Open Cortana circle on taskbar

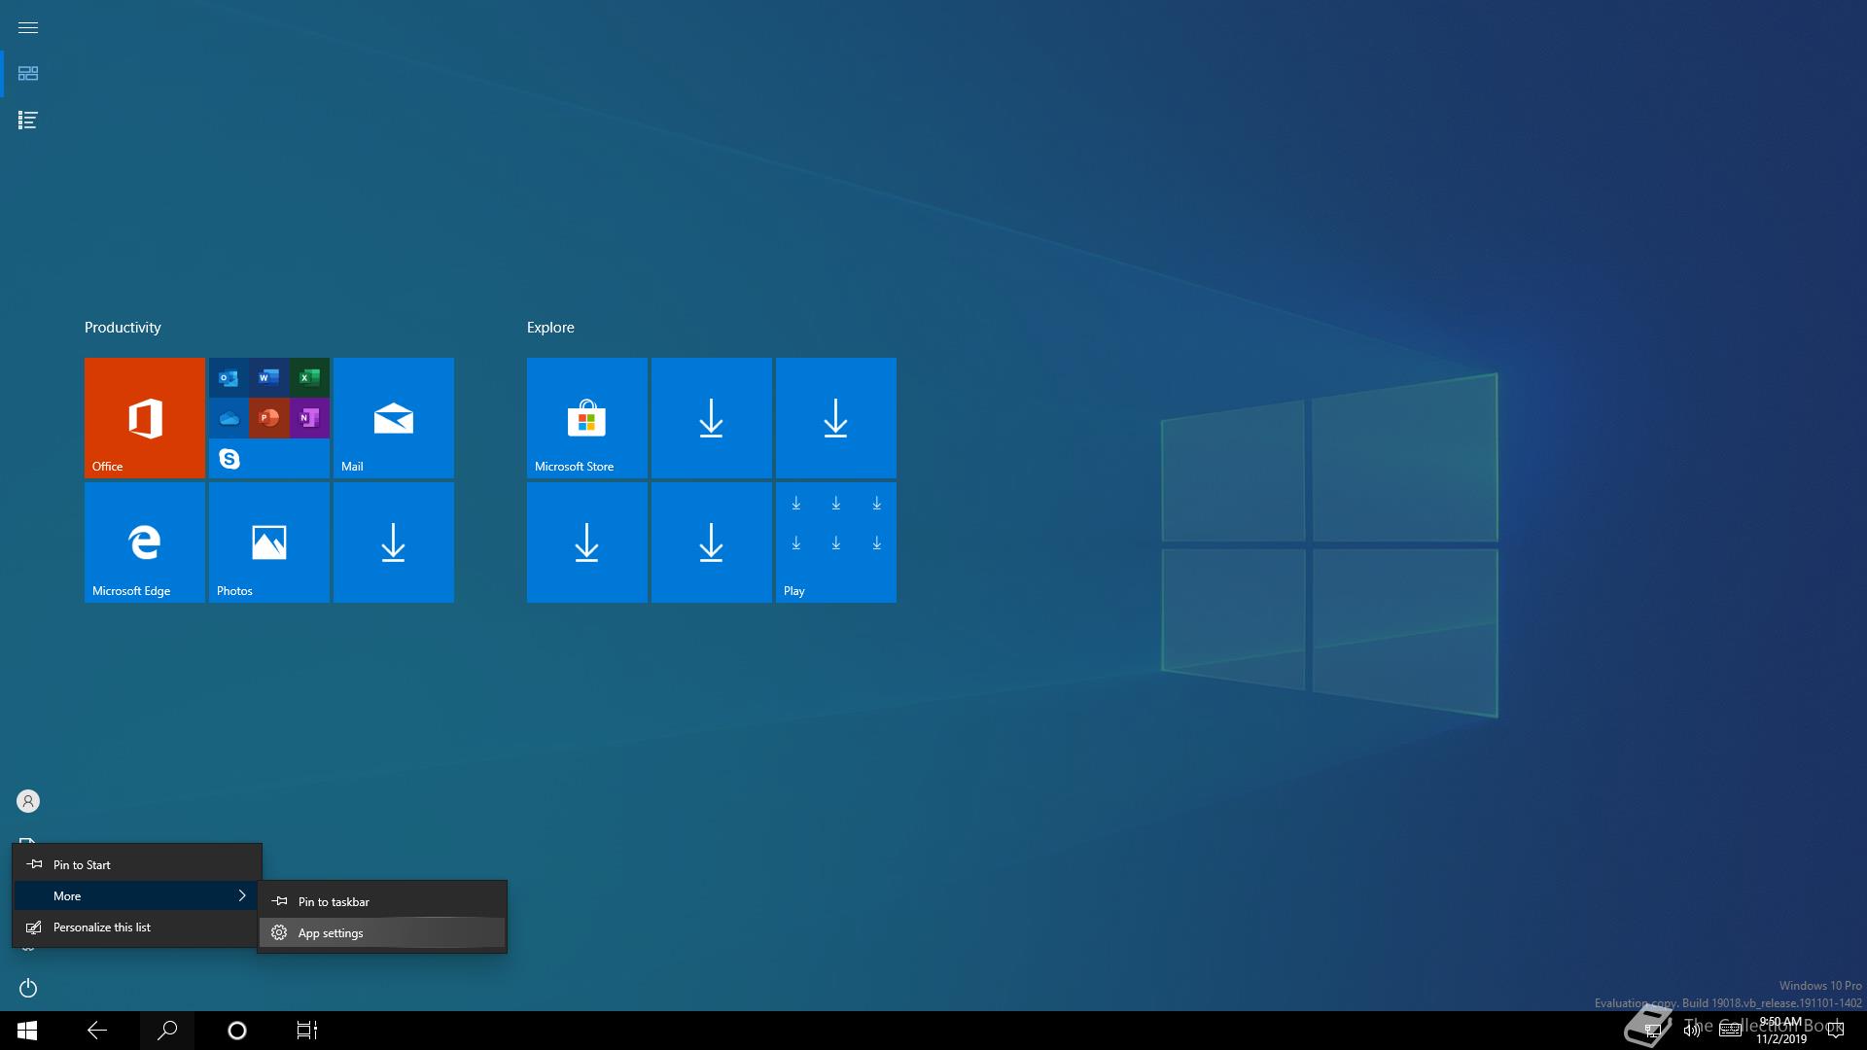[x=237, y=1031]
